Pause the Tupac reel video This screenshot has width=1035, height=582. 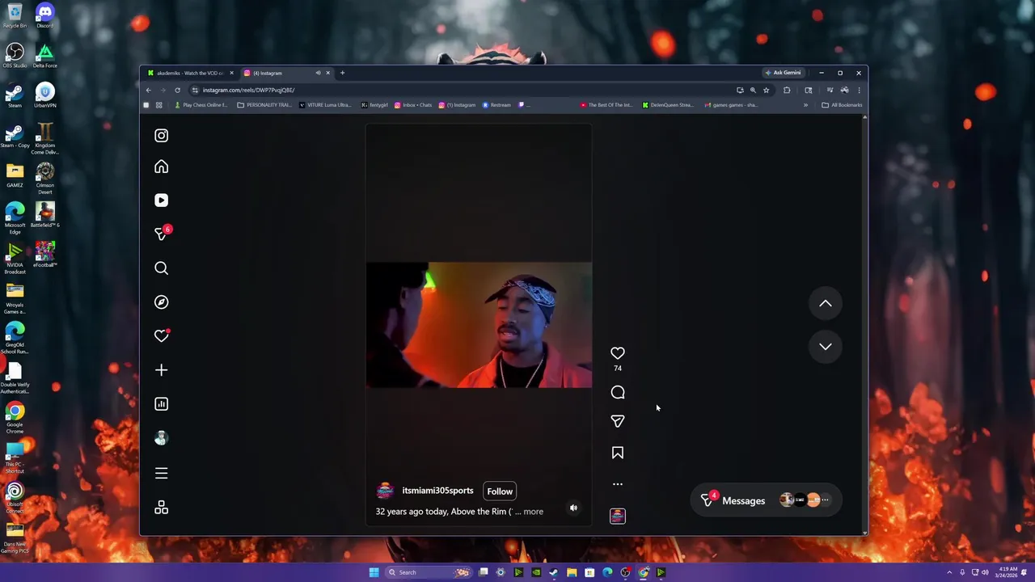point(479,325)
